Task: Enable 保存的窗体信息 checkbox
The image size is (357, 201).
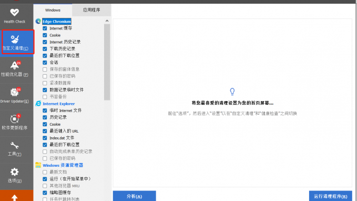Action: coord(45,69)
